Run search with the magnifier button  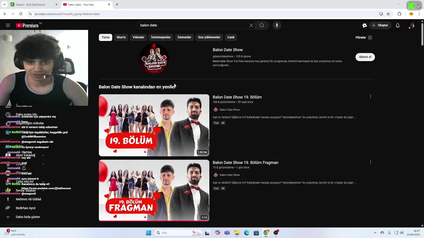(262, 25)
